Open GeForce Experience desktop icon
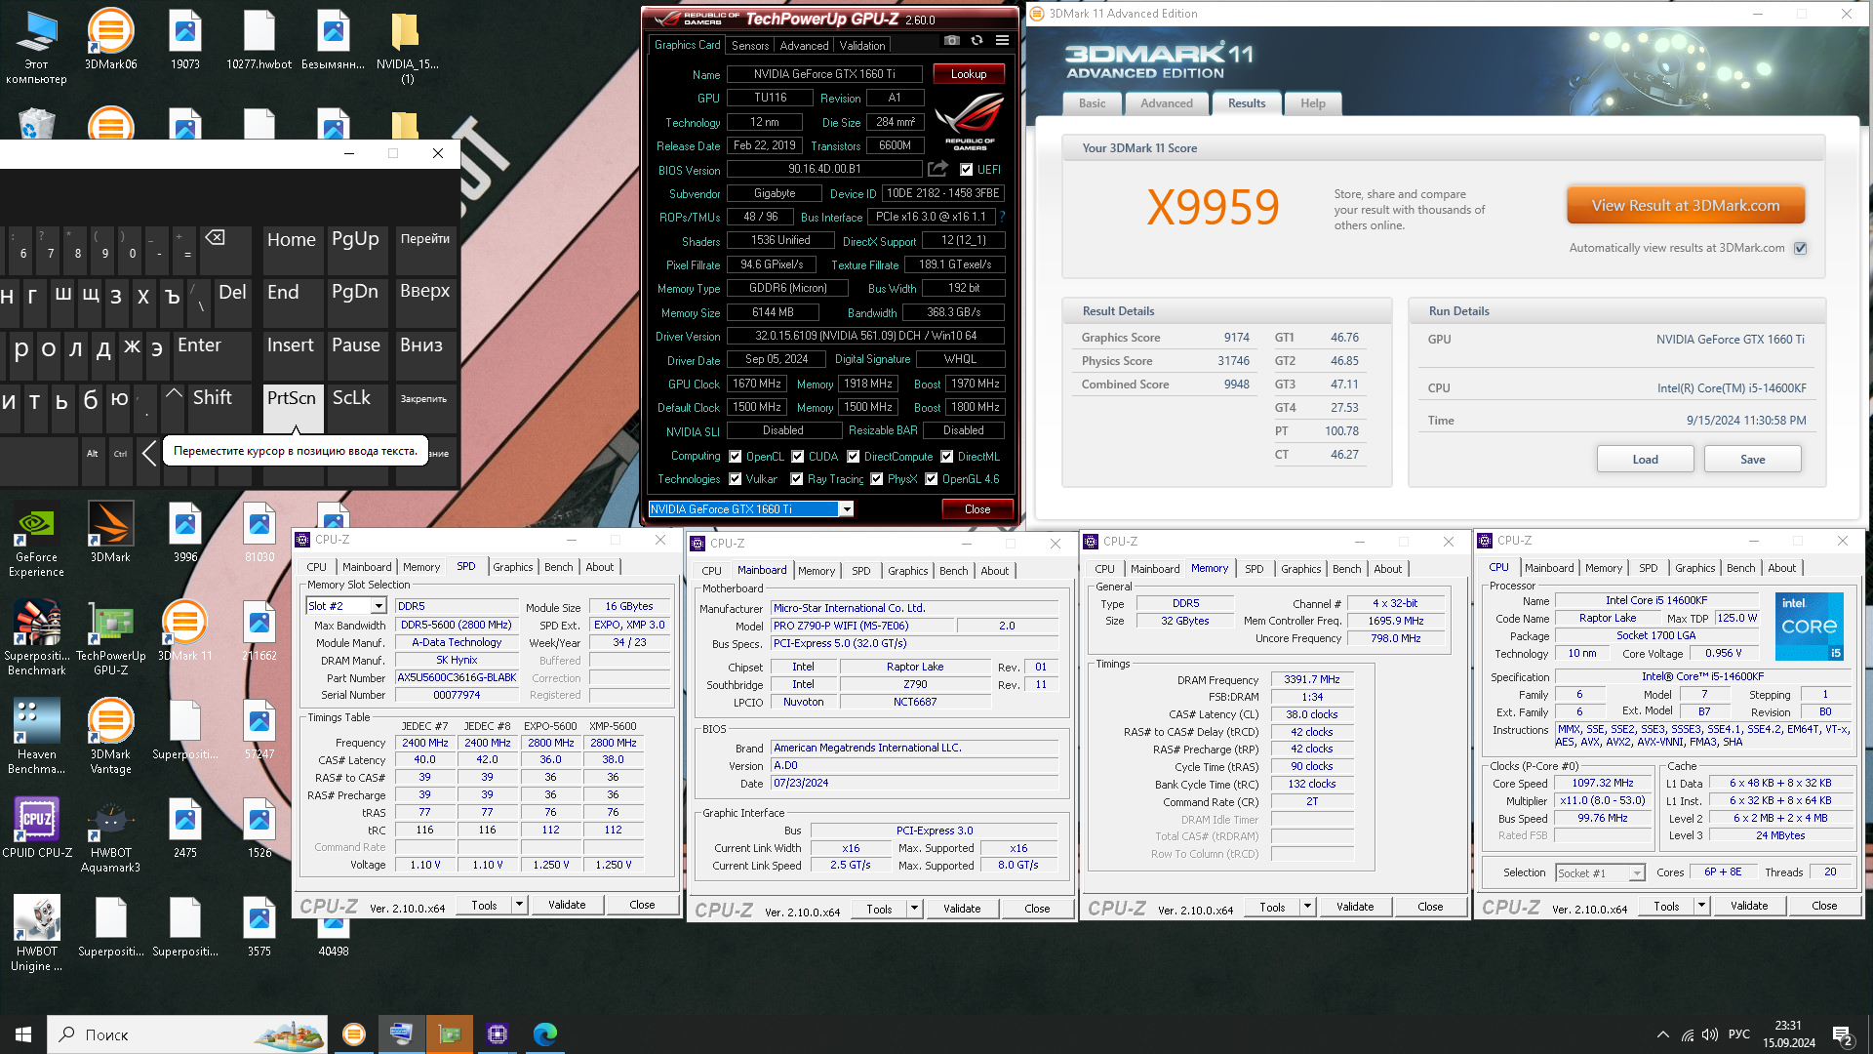 (x=36, y=540)
